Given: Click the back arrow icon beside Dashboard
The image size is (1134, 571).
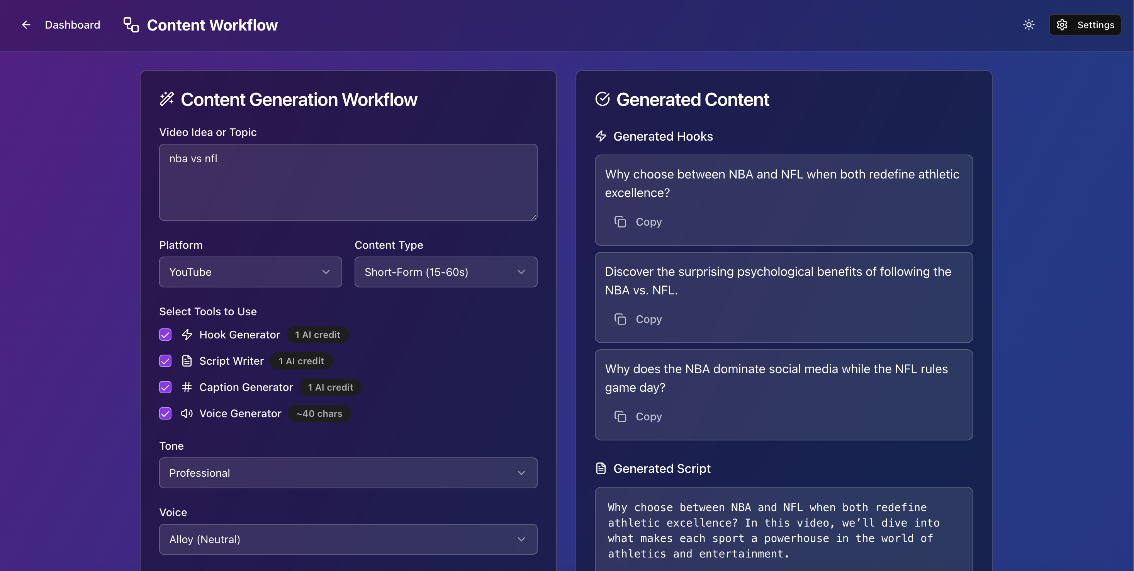Looking at the screenshot, I should pyautogui.click(x=26, y=25).
